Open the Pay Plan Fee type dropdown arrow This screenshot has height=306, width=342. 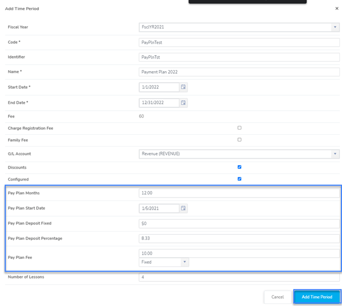click(185, 262)
